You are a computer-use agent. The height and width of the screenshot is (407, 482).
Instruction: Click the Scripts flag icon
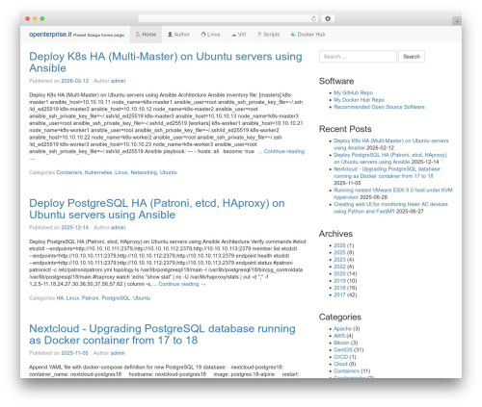tap(259, 35)
